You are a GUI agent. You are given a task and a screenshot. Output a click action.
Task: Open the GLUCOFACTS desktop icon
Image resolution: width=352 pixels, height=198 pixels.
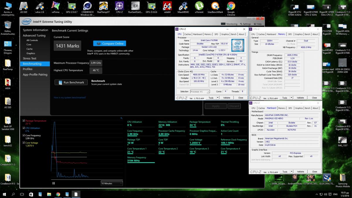(x=327, y=179)
